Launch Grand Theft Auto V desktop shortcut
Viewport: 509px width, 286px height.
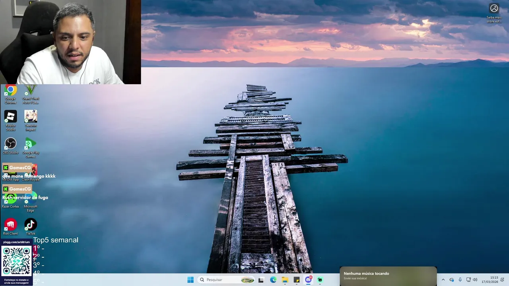coord(31,95)
